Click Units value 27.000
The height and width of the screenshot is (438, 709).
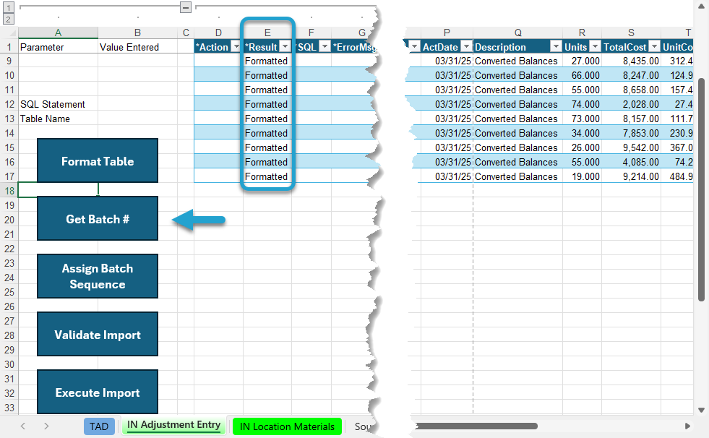(x=582, y=61)
